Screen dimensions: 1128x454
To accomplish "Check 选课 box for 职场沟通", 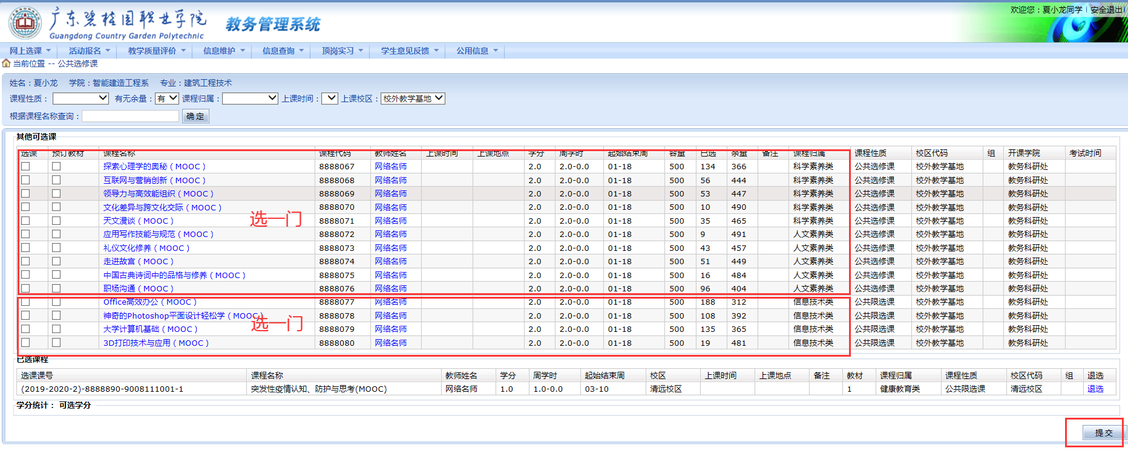I will [x=25, y=288].
